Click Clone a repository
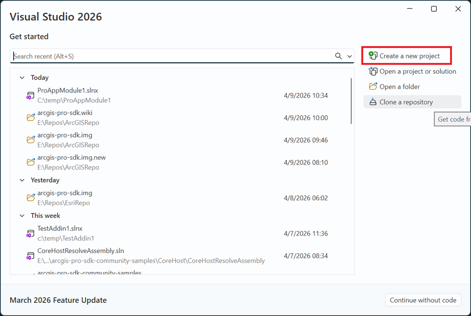 [x=412, y=102]
